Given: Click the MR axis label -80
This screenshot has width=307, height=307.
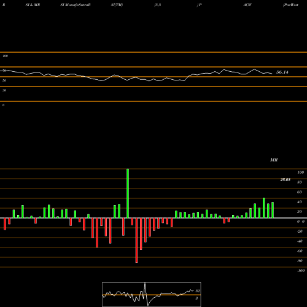Looking at the screenshot, I should coord(300,261).
